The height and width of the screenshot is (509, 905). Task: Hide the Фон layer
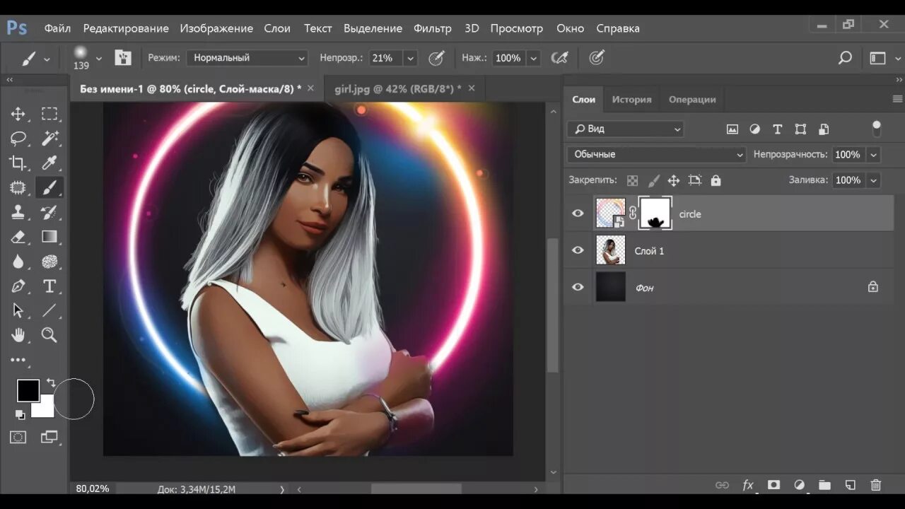pyautogui.click(x=578, y=287)
